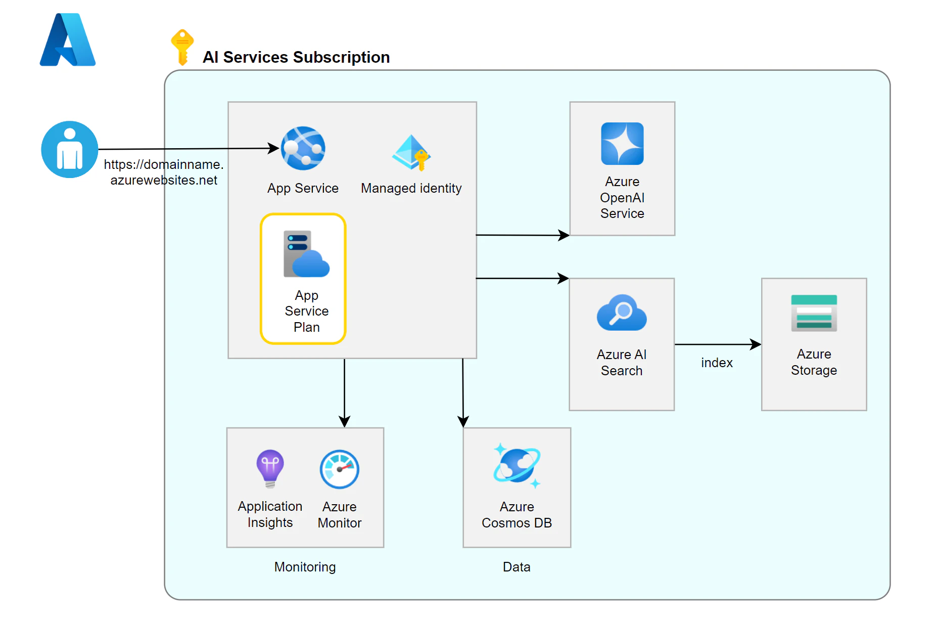The width and height of the screenshot is (939, 619).
Task: Select the 'Application Insights' label
Action: click(270, 514)
